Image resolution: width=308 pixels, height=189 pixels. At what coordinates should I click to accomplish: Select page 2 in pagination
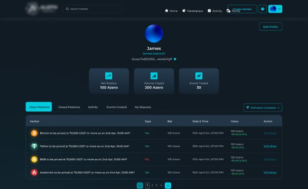152,185
